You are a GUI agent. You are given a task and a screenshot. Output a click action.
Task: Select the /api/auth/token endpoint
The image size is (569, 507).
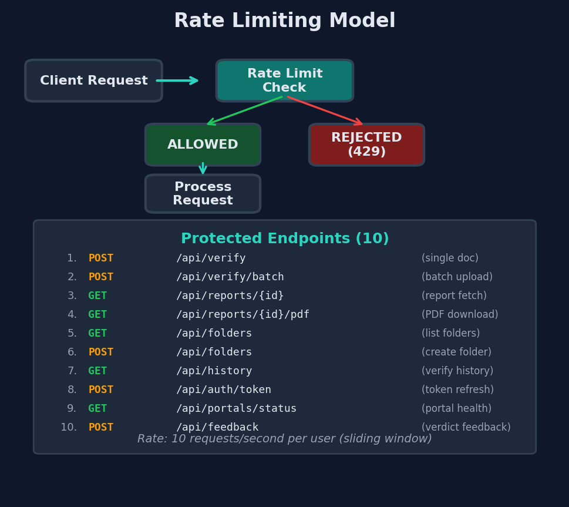pyautogui.click(x=223, y=389)
